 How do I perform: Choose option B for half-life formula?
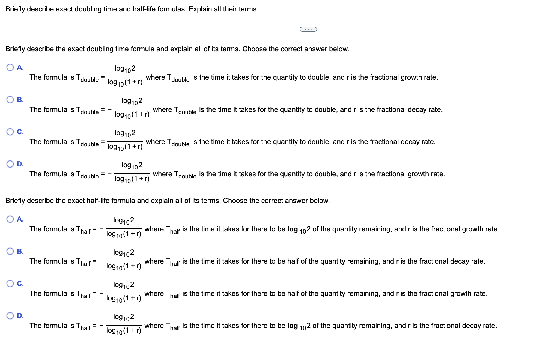(x=10, y=251)
